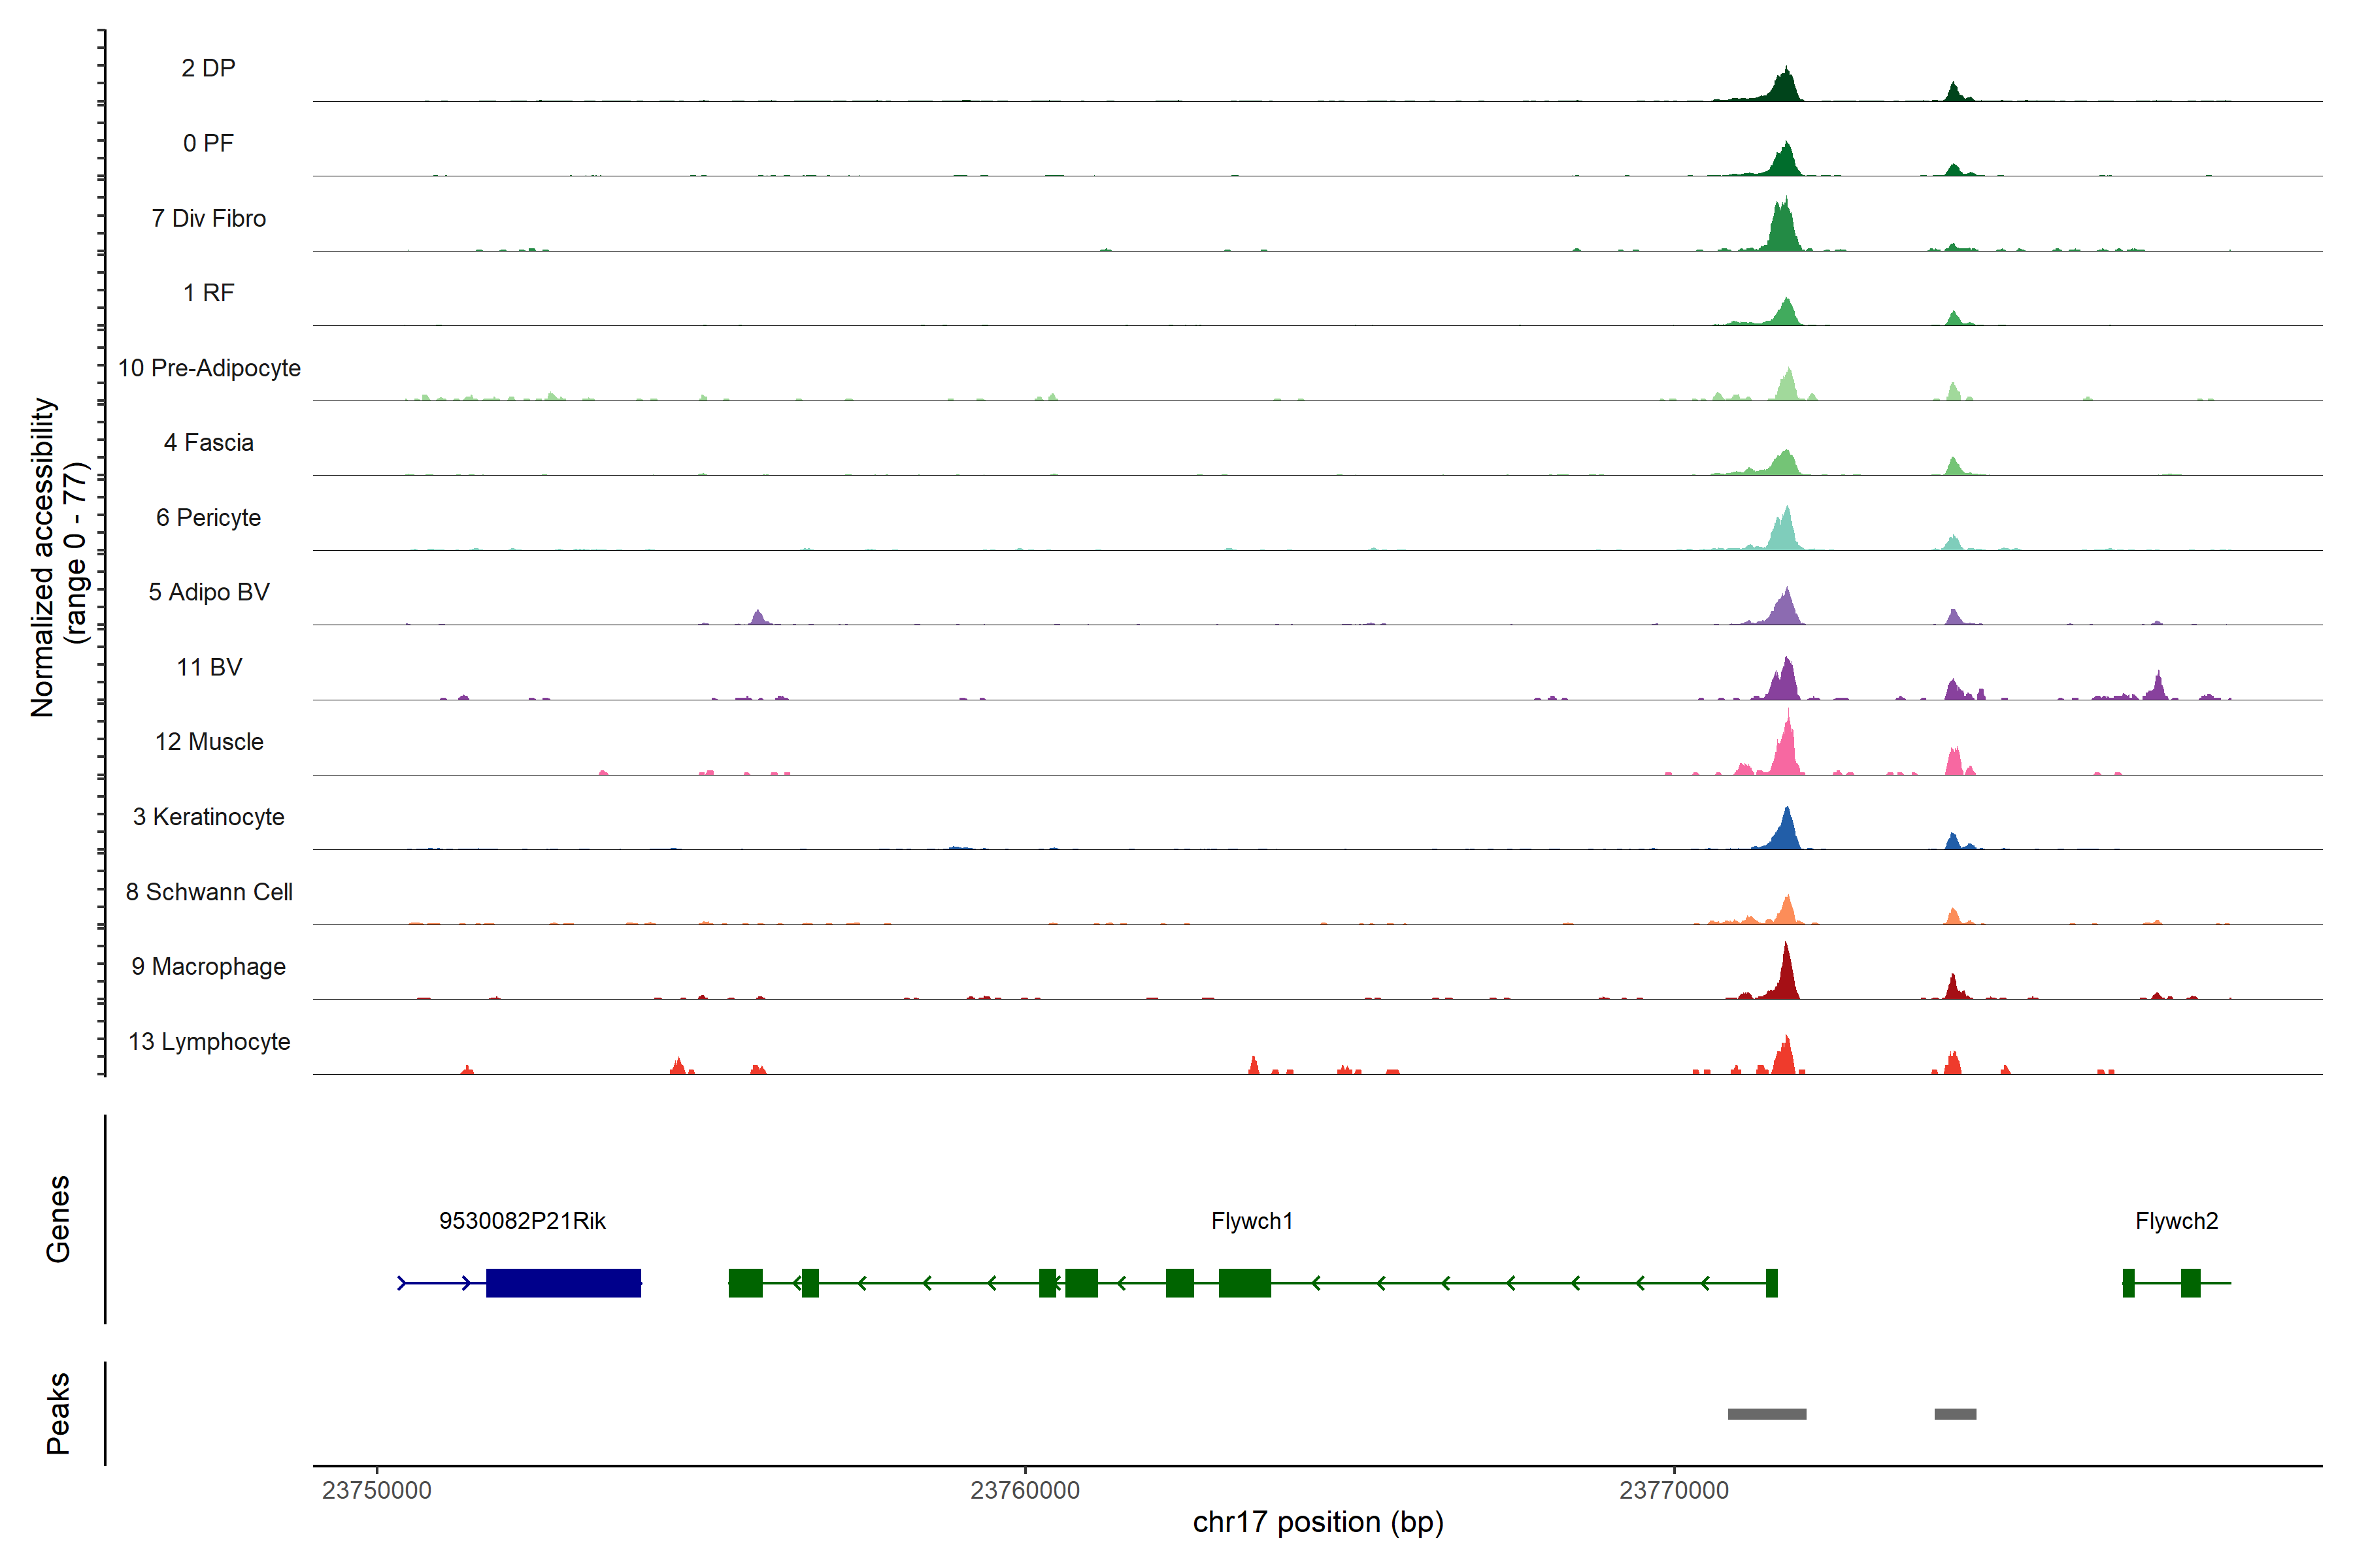The width and height of the screenshot is (2353, 1568).
Task: Click the 2 DP track label
Action: [x=208, y=68]
